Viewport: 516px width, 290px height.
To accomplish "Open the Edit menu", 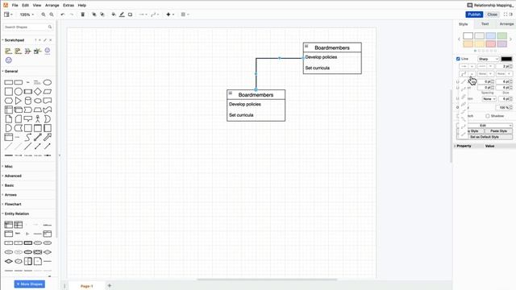I will click(25, 6).
